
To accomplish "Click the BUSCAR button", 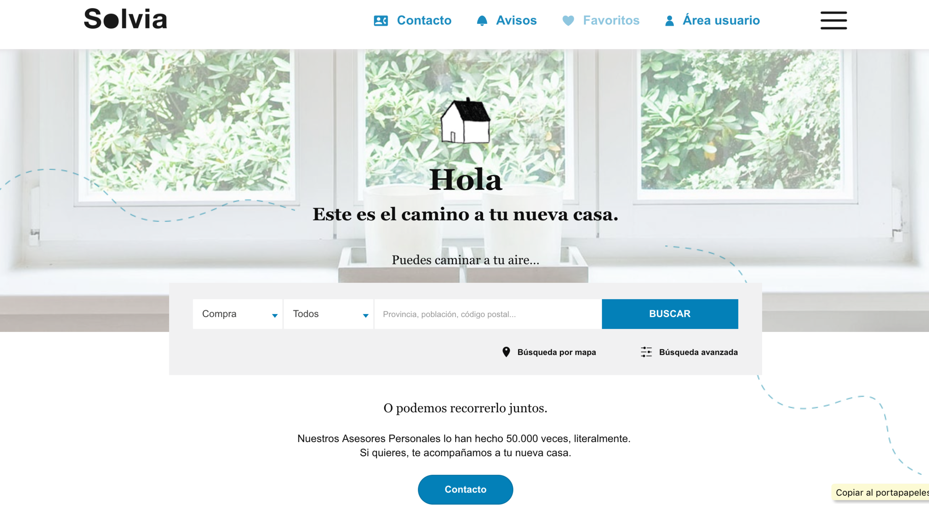I will point(670,314).
